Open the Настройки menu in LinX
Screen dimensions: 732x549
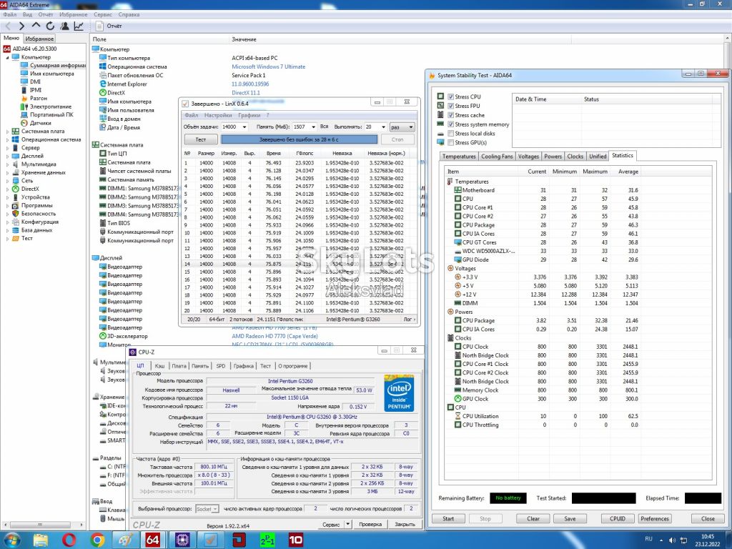217,115
